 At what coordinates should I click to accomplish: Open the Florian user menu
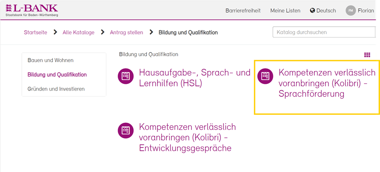click(366, 10)
